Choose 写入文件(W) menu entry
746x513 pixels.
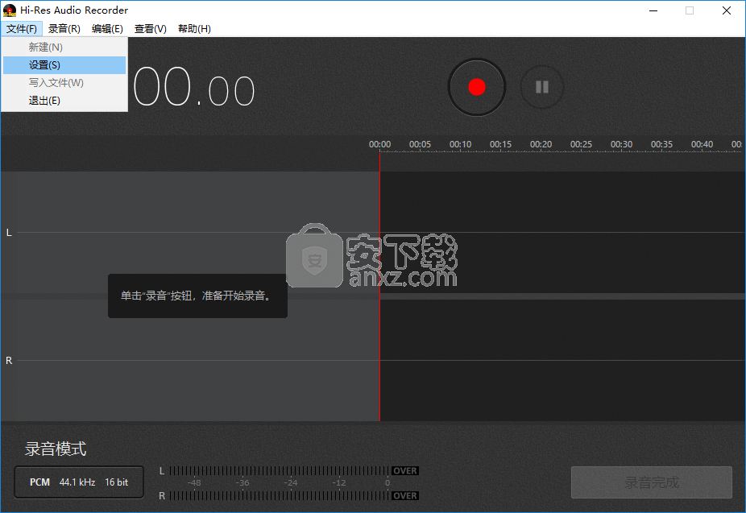[x=64, y=83]
